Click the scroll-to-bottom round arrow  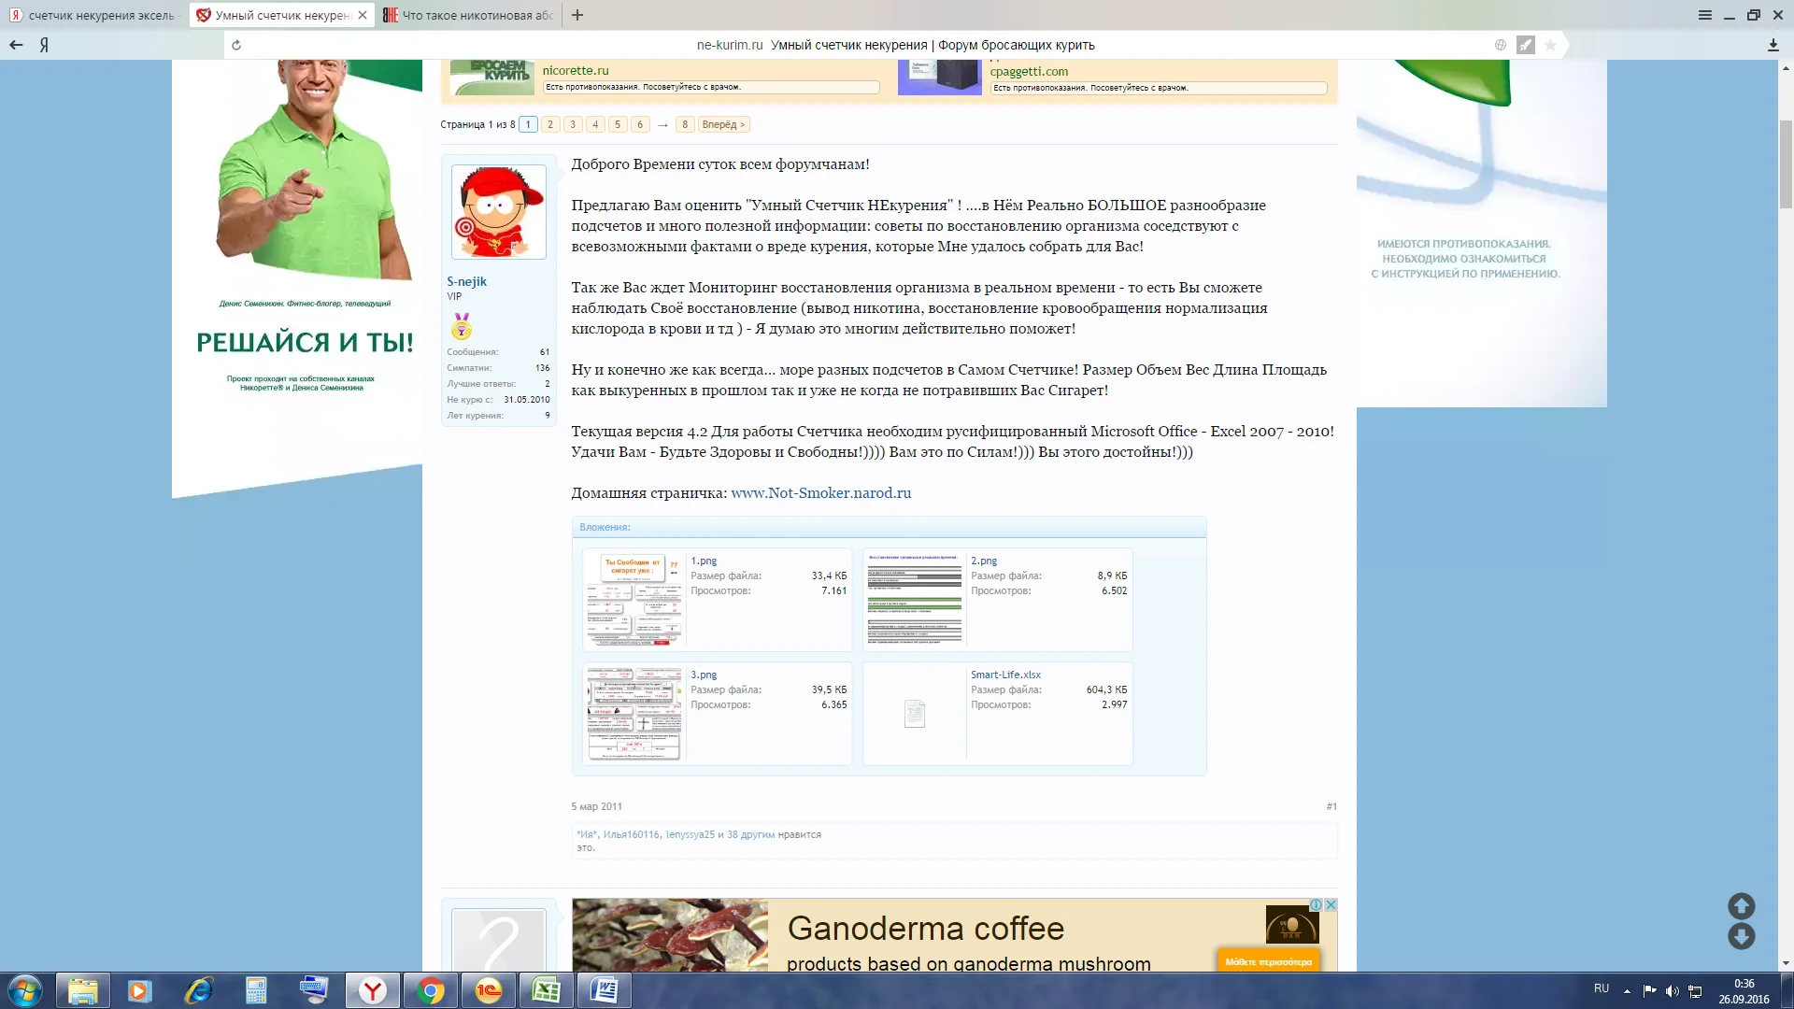(x=1741, y=936)
